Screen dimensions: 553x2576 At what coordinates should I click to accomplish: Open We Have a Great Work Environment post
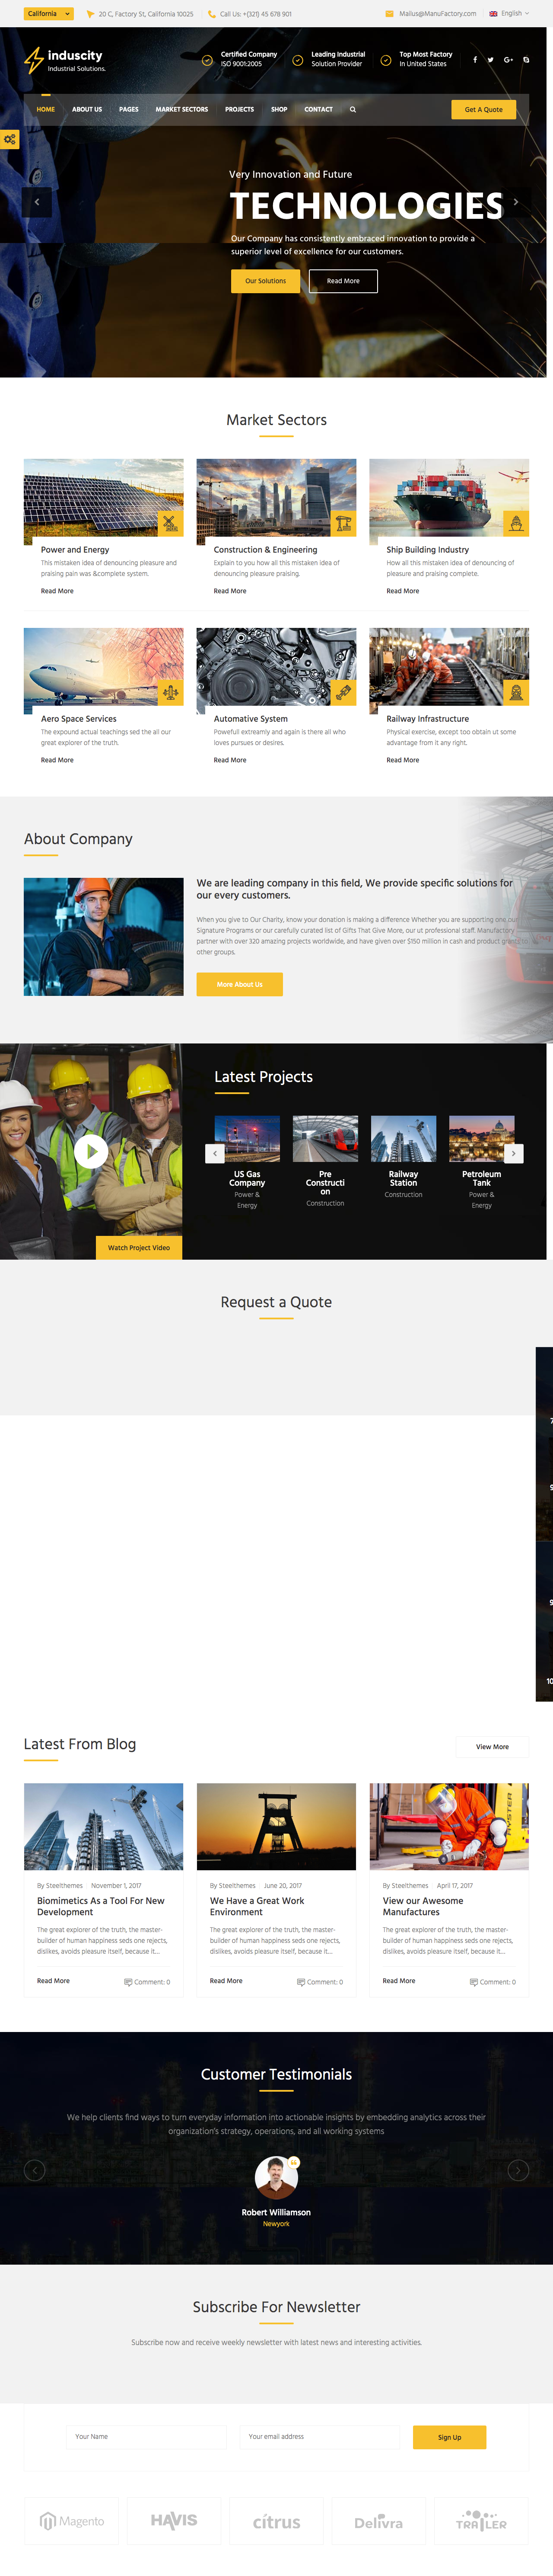[257, 1906]
